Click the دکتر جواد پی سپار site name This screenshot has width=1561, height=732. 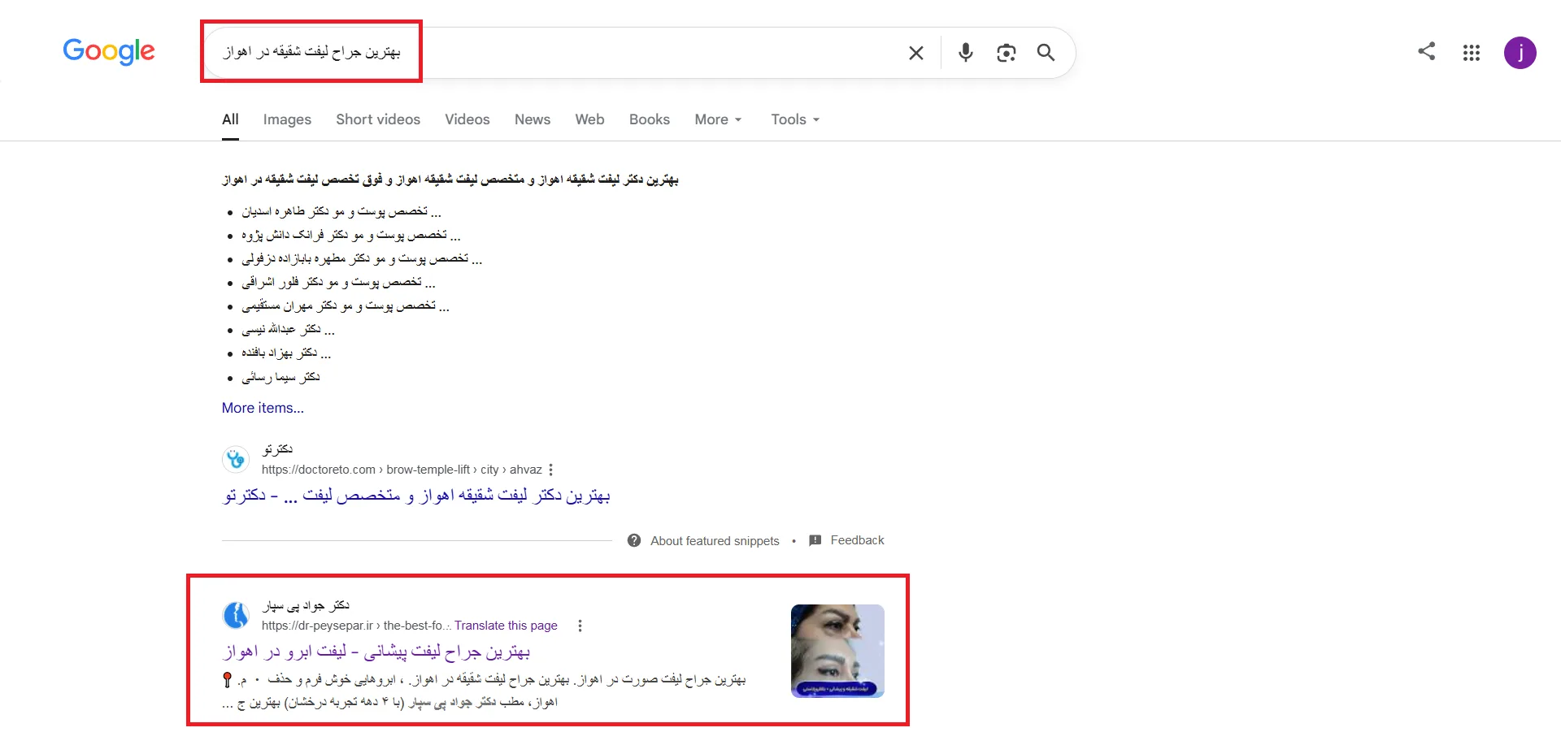point(306,605)
